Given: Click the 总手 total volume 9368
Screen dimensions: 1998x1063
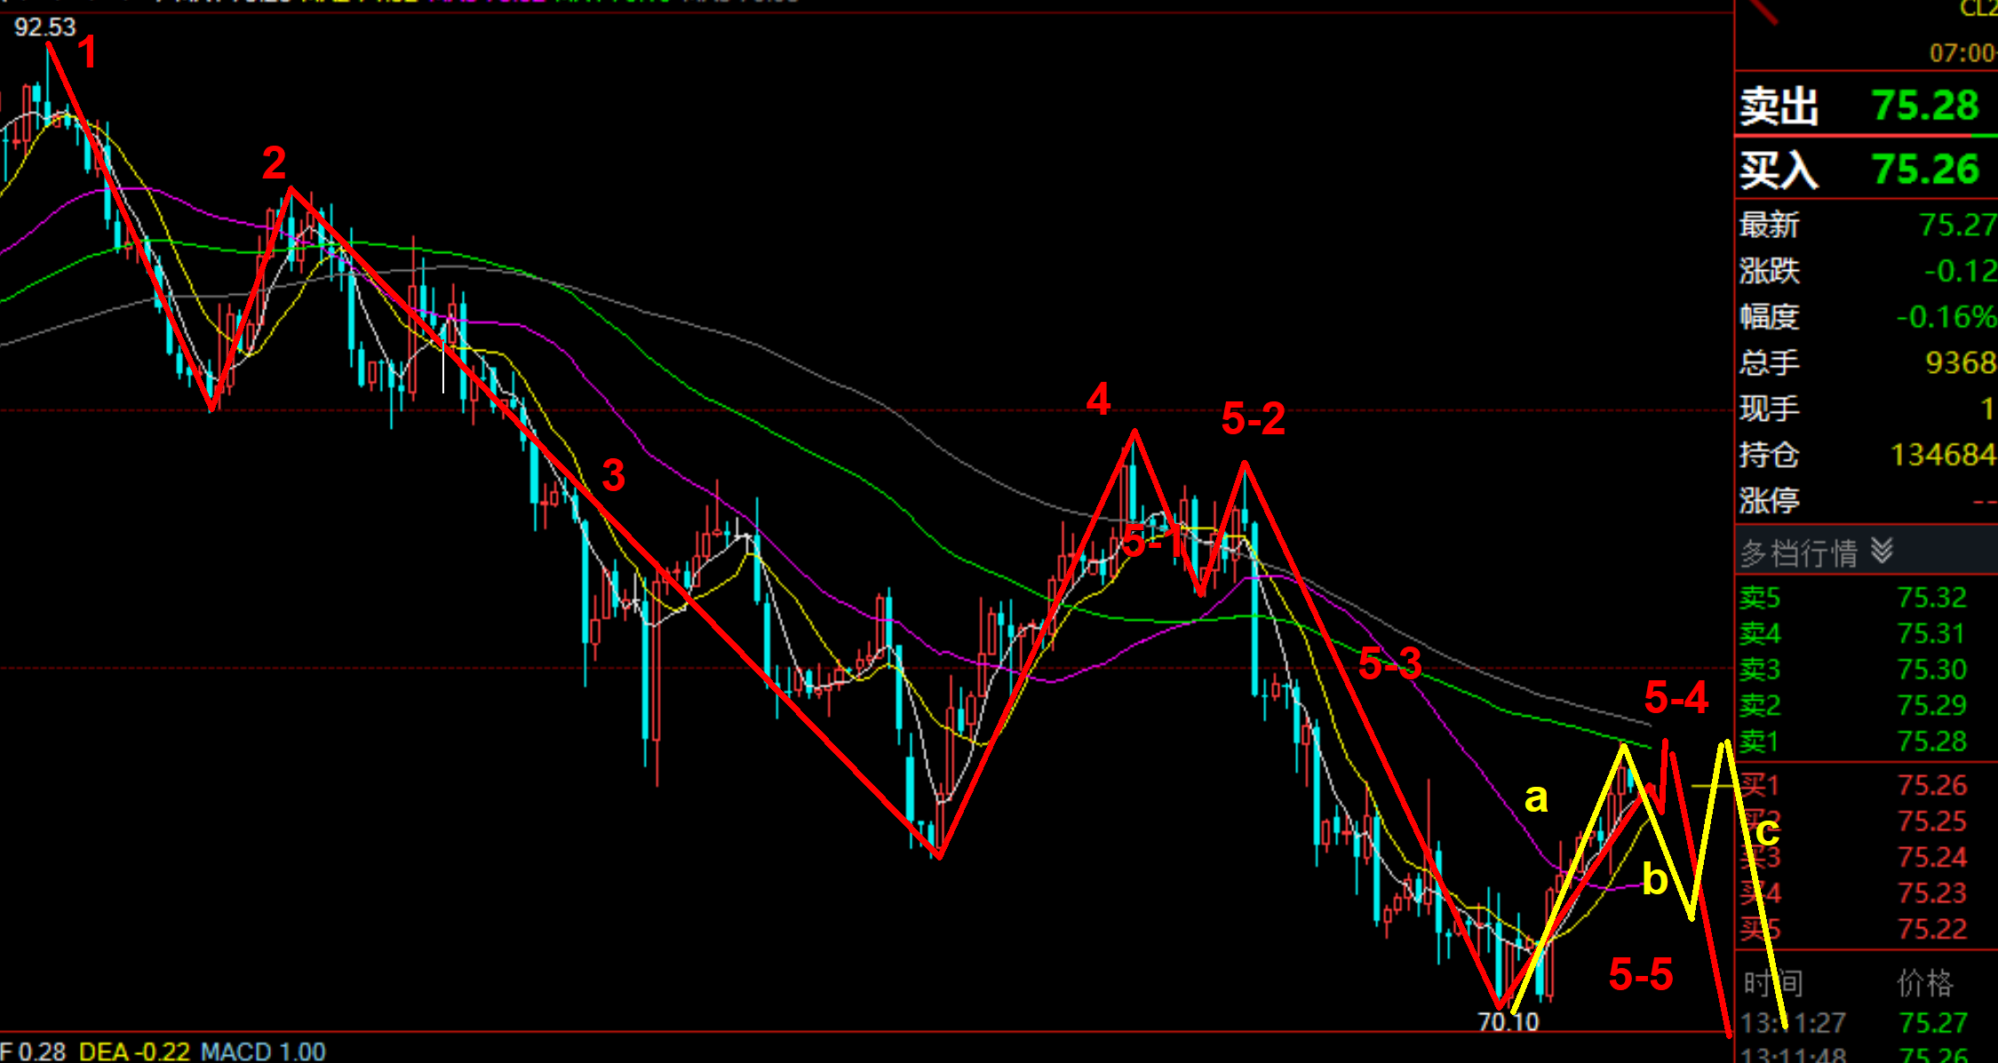Looking at the screenshot, I should point(1961,362).
